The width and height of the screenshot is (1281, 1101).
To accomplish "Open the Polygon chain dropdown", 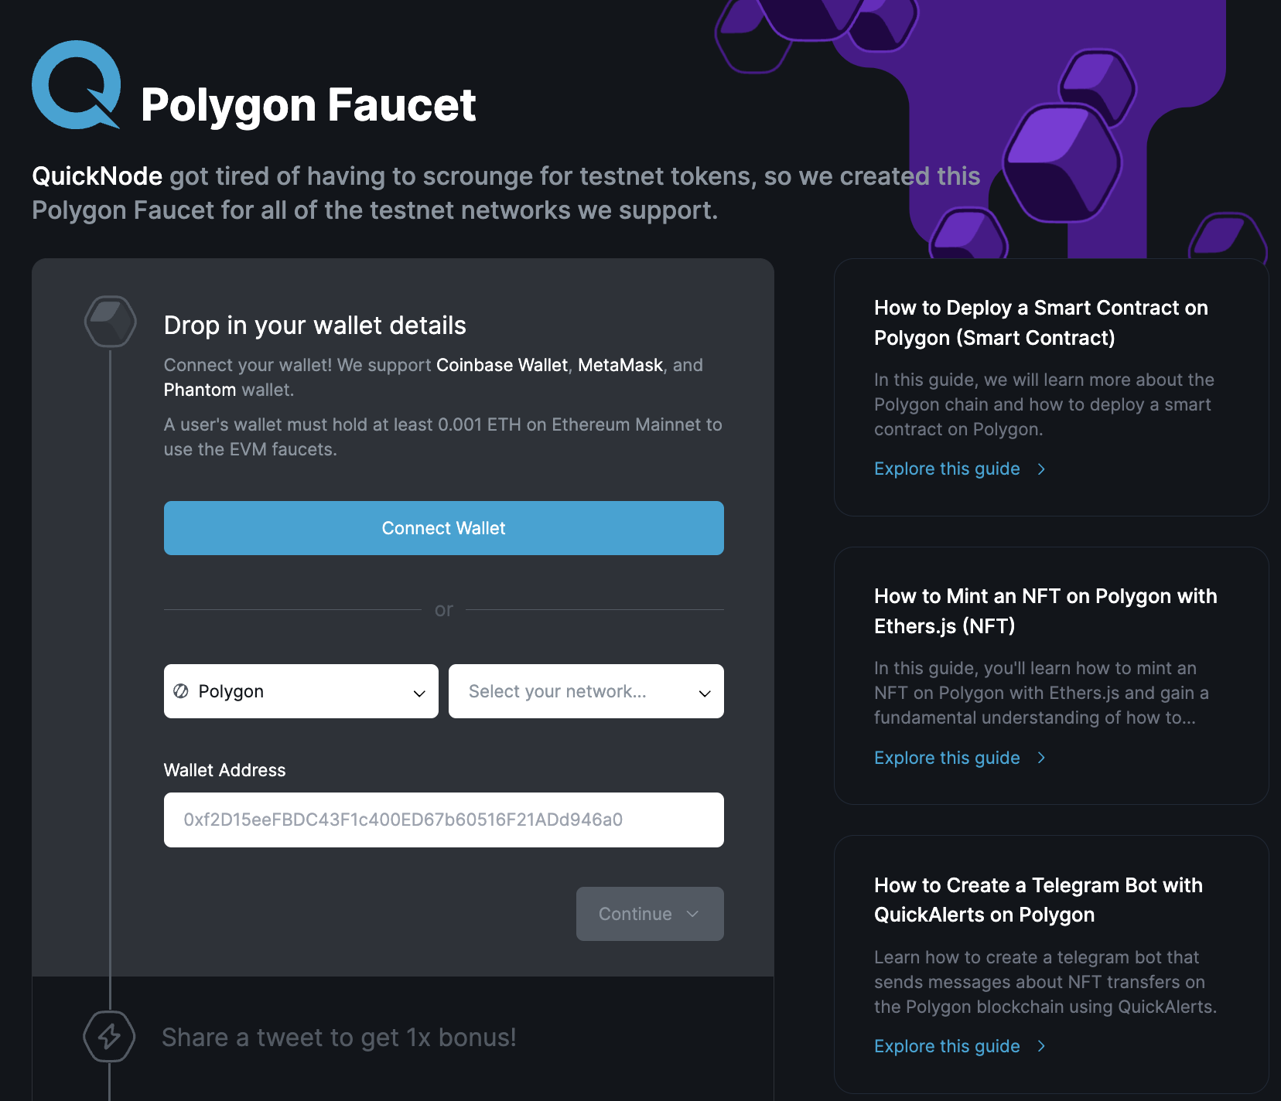I will pyautogui.click(x=301, y=691).
